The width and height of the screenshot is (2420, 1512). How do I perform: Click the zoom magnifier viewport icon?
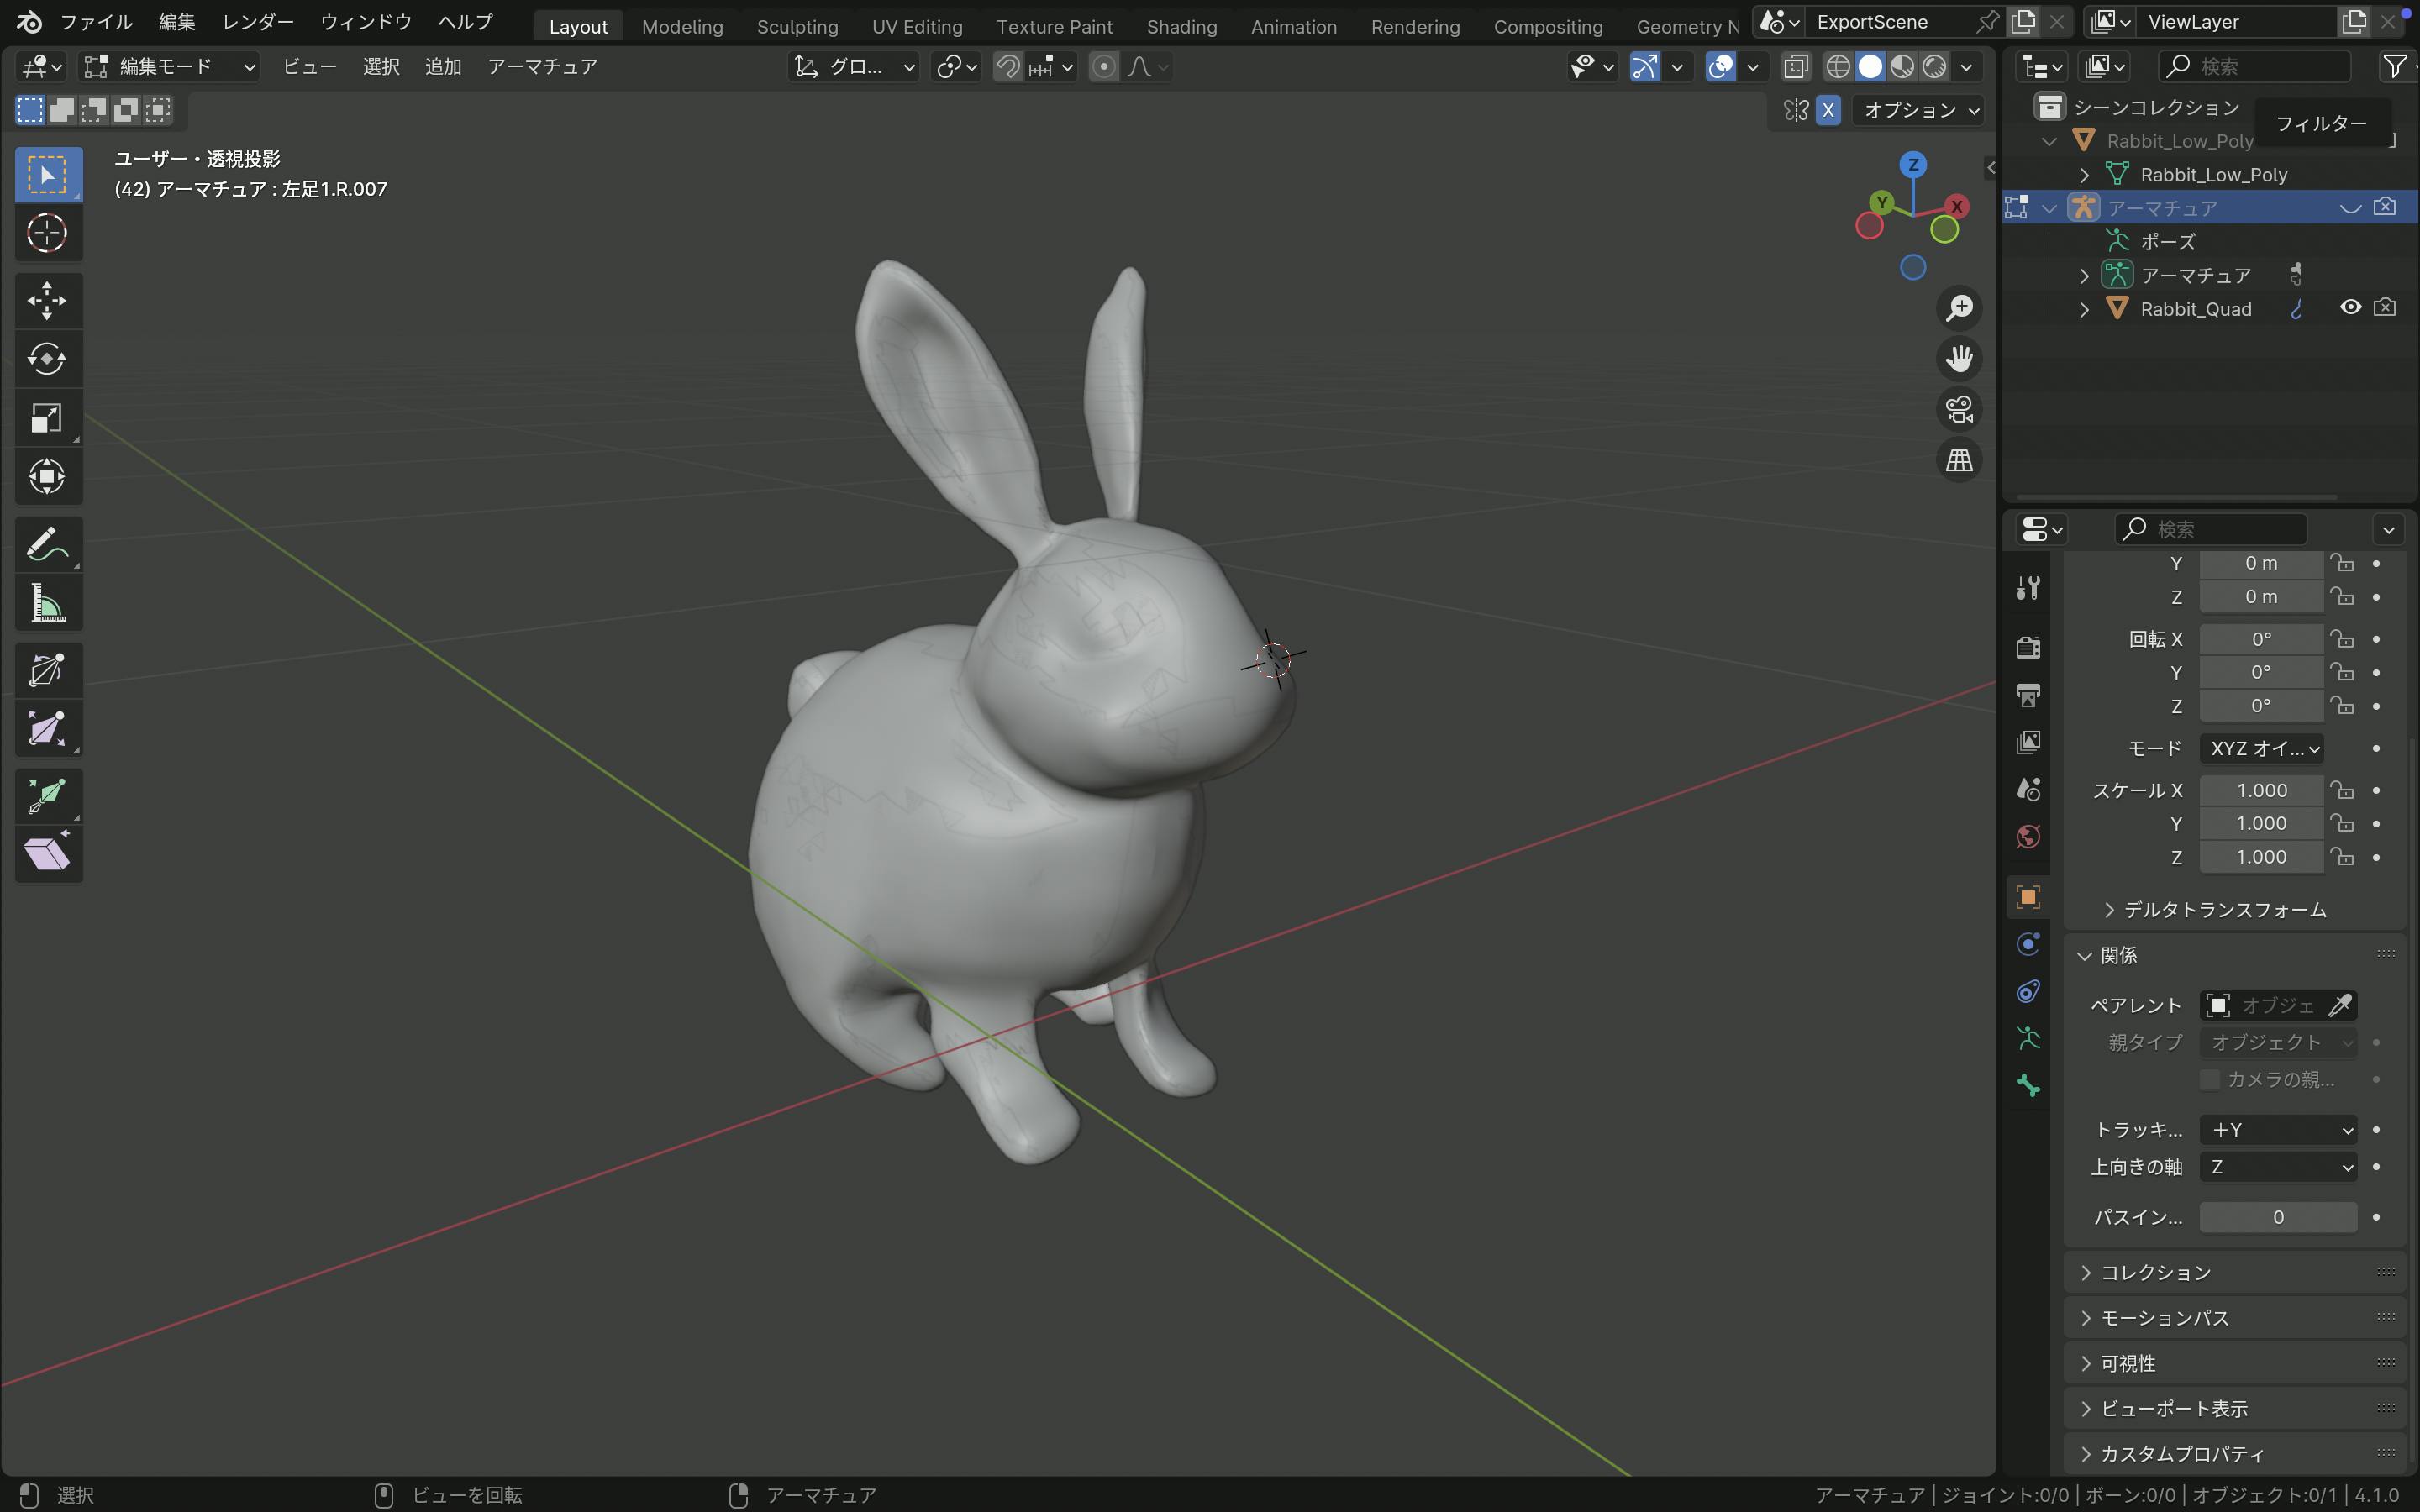coord(1959,308)
